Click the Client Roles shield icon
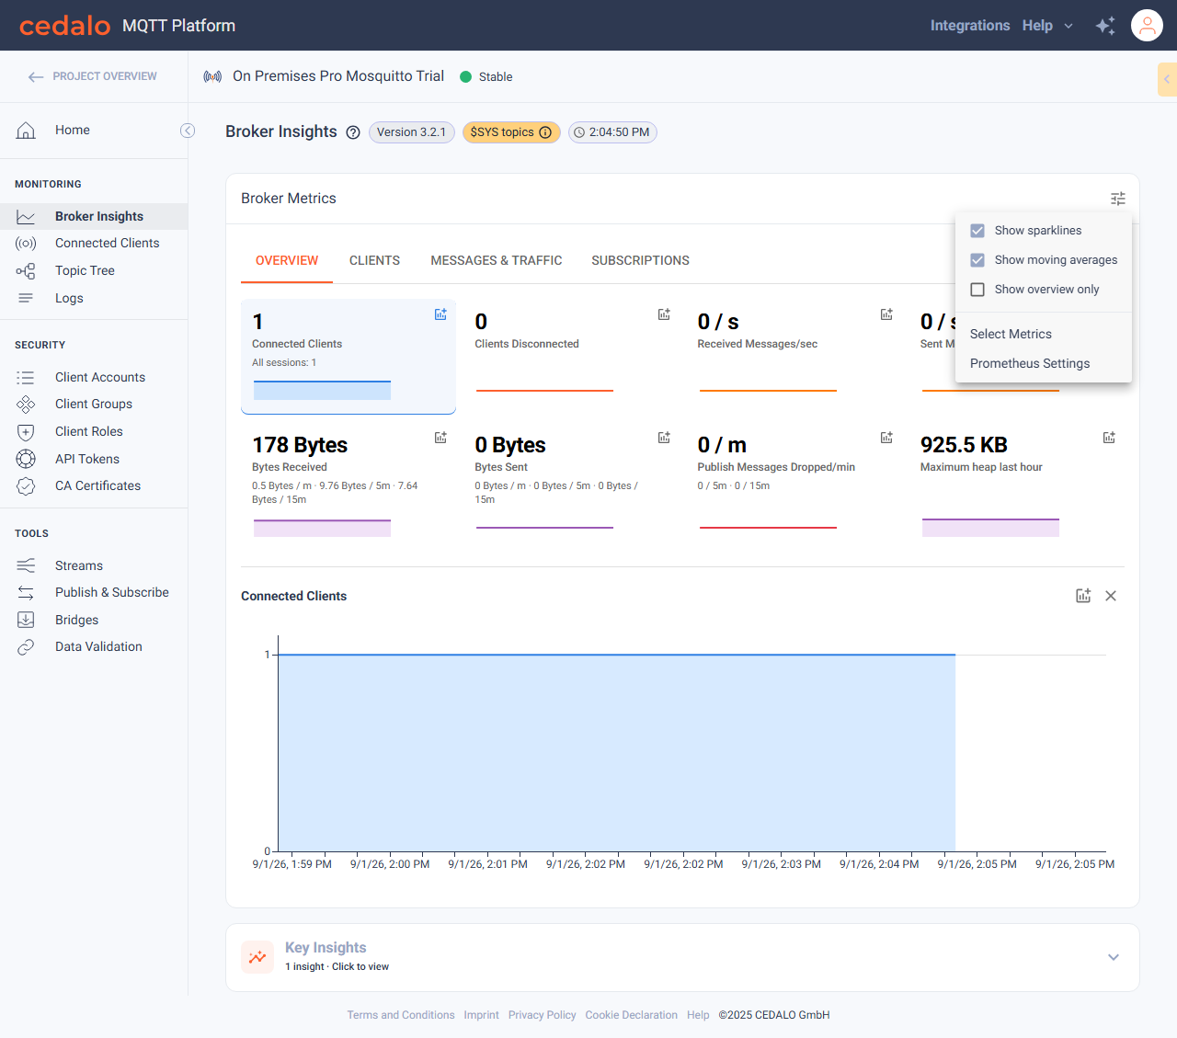 (26, 432)
